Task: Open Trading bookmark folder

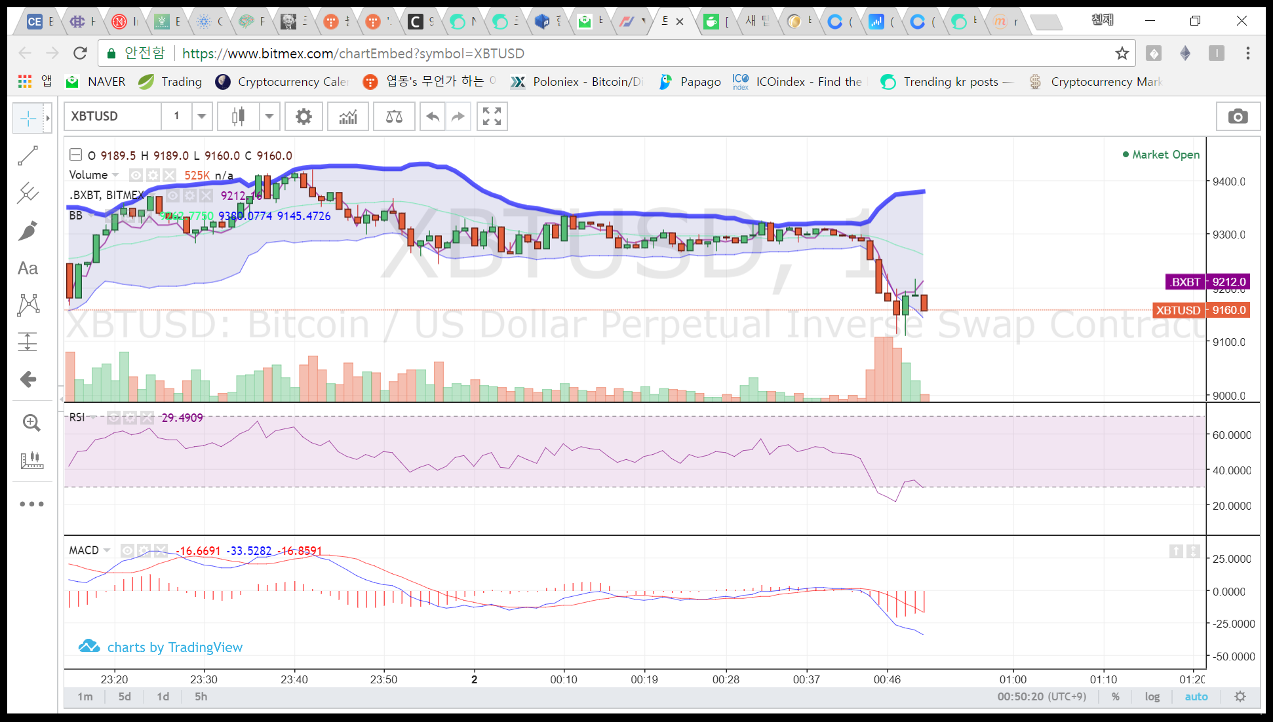Action: pos(170,81)
